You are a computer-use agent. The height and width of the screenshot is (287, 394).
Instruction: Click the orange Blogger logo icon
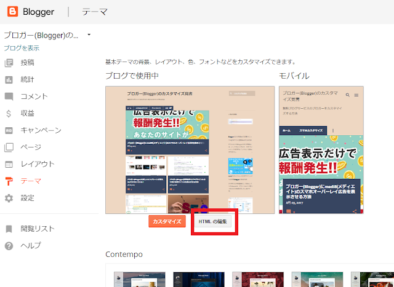[x=12, y=12]
